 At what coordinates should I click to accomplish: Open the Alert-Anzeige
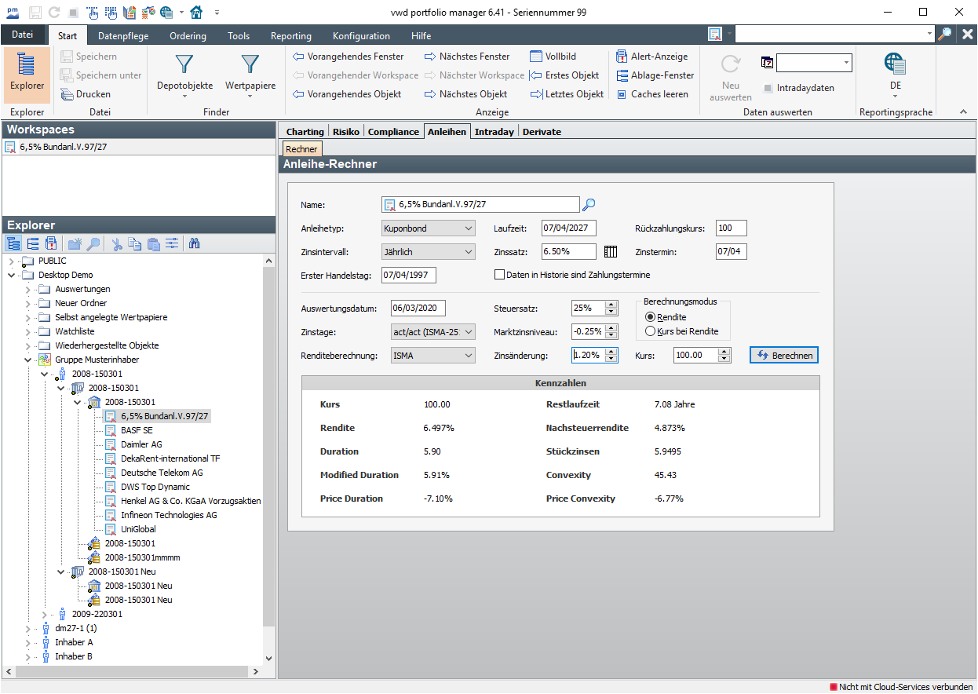651,57
